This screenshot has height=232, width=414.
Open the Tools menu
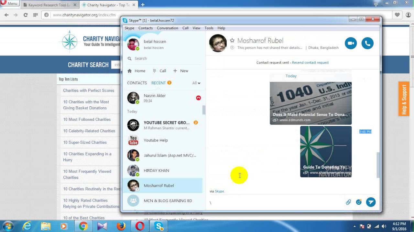(x=209, y=28)
